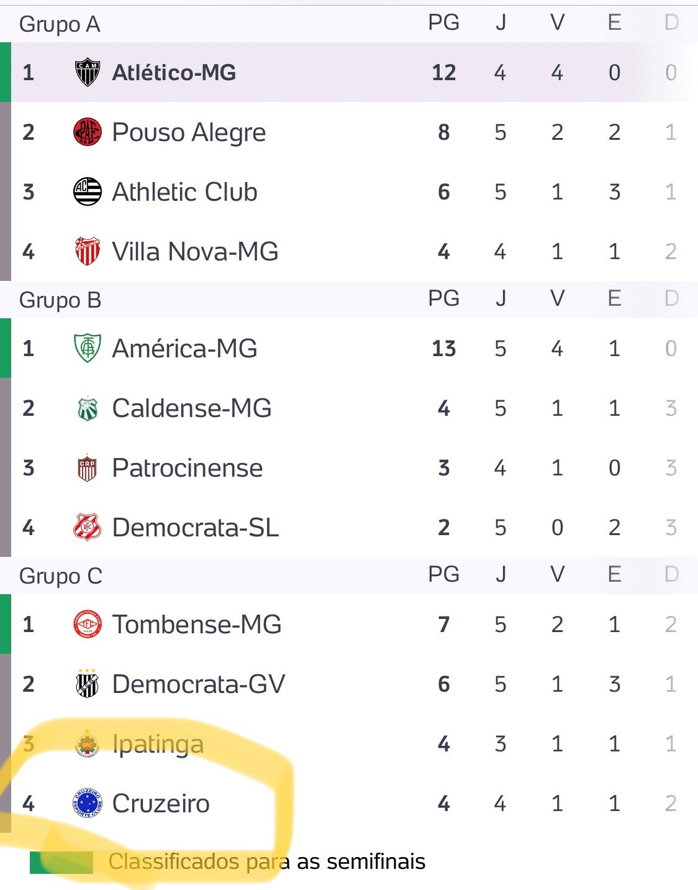Click the Atlético-MG club crest
Screen dimensions: 698x890
point(87,72)
